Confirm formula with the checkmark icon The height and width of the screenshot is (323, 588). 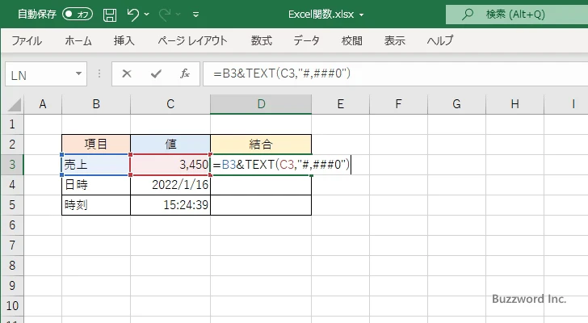(x=156, y=73)
